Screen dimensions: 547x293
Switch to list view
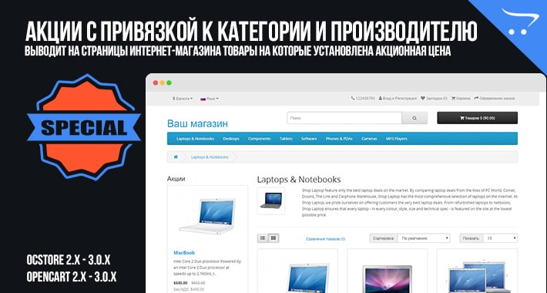(263, 238)
